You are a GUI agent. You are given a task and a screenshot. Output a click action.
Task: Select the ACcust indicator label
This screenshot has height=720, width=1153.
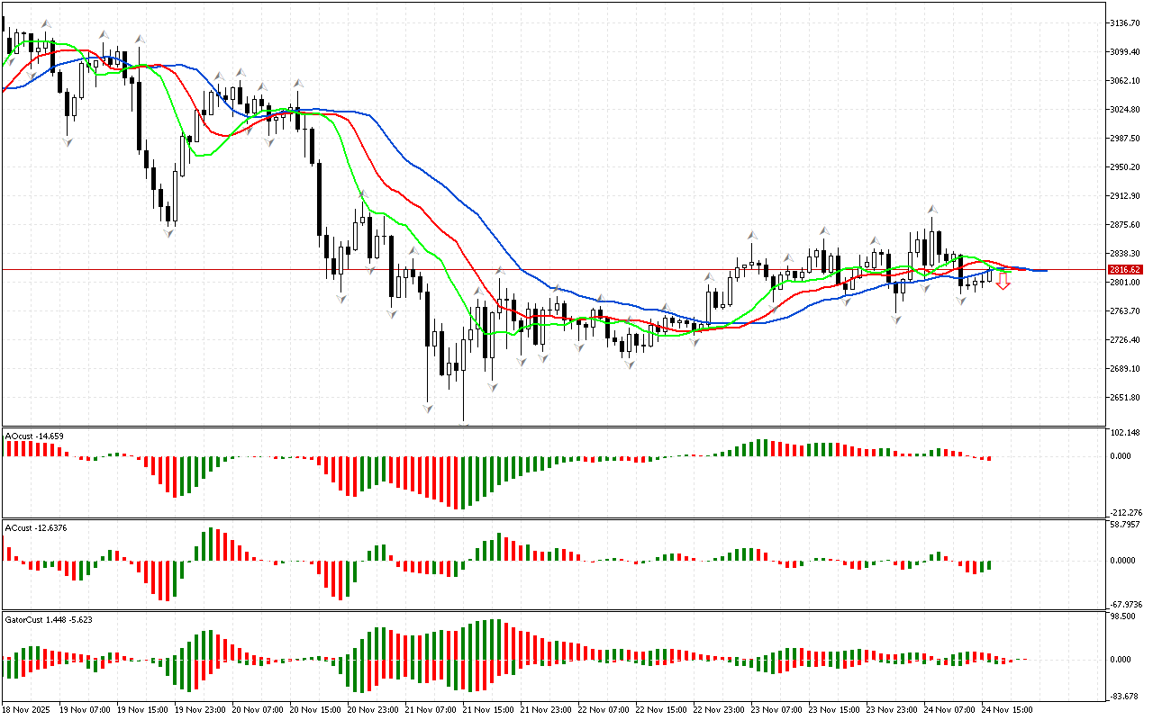pos(36,527)
